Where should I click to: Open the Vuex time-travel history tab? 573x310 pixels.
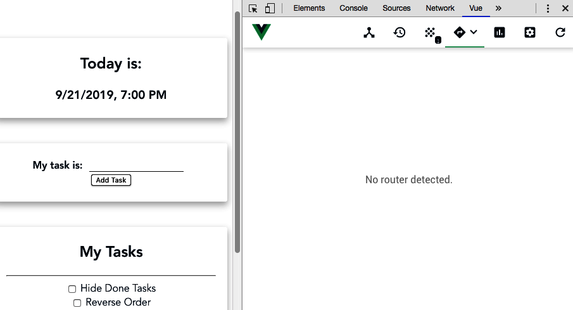click(400, 32)
